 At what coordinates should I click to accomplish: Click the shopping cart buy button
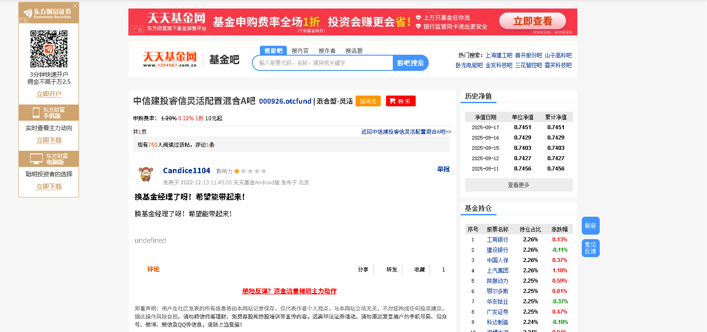(x=401, y=101)
